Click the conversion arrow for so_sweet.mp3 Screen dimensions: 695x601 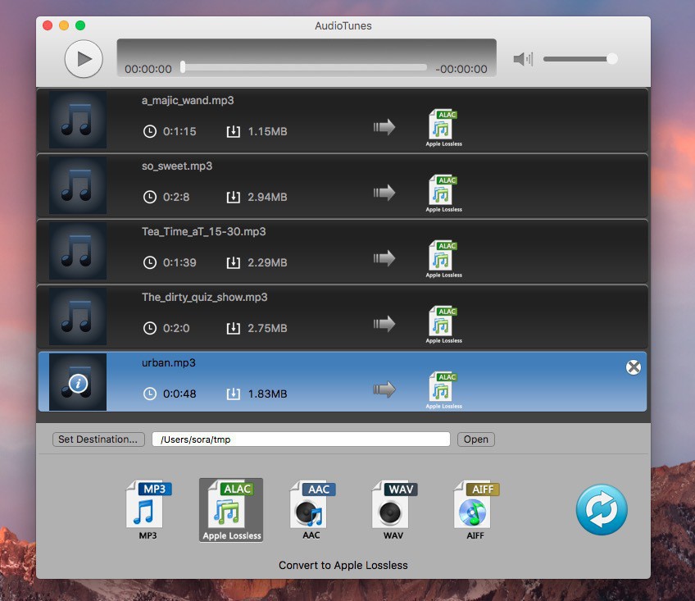tap(384, 193)
